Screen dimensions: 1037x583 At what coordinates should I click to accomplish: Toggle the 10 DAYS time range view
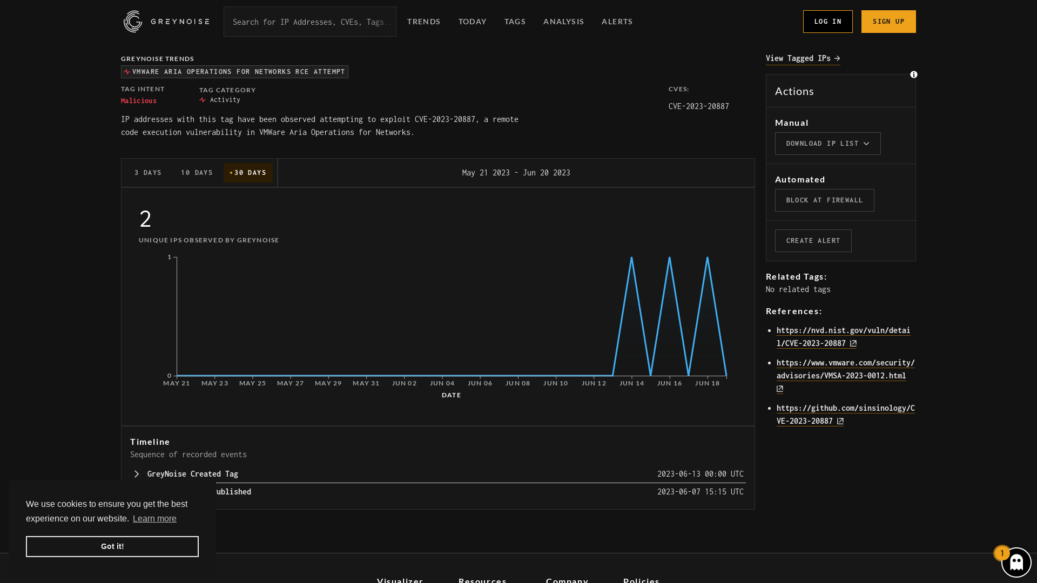(x=197, y=172)
